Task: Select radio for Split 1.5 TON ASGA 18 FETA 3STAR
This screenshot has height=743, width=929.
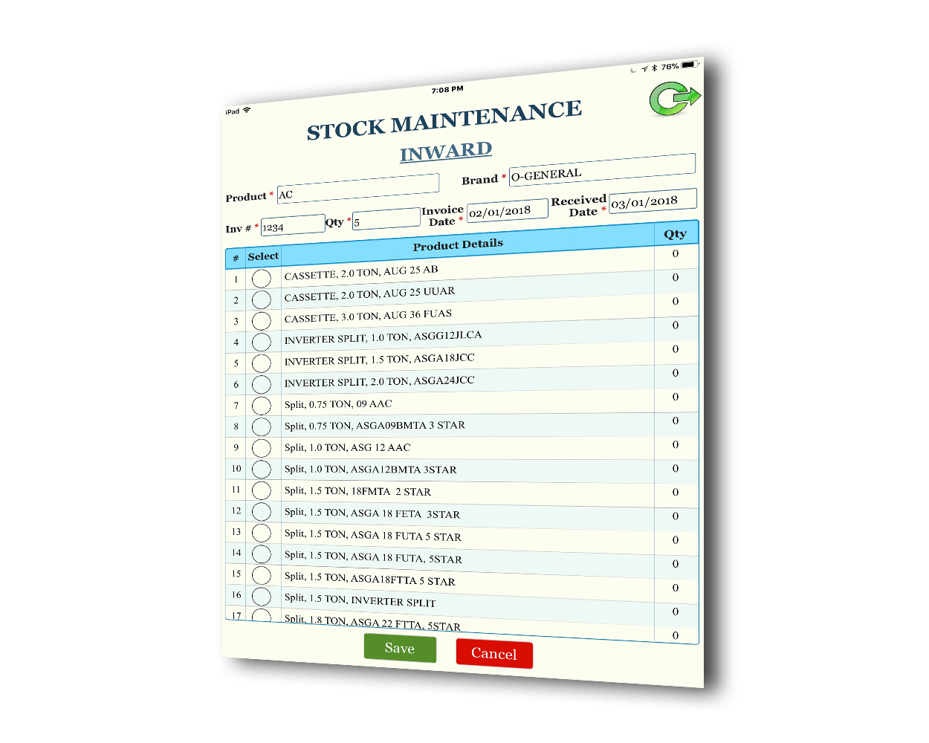Action: [x=261, y=511]
